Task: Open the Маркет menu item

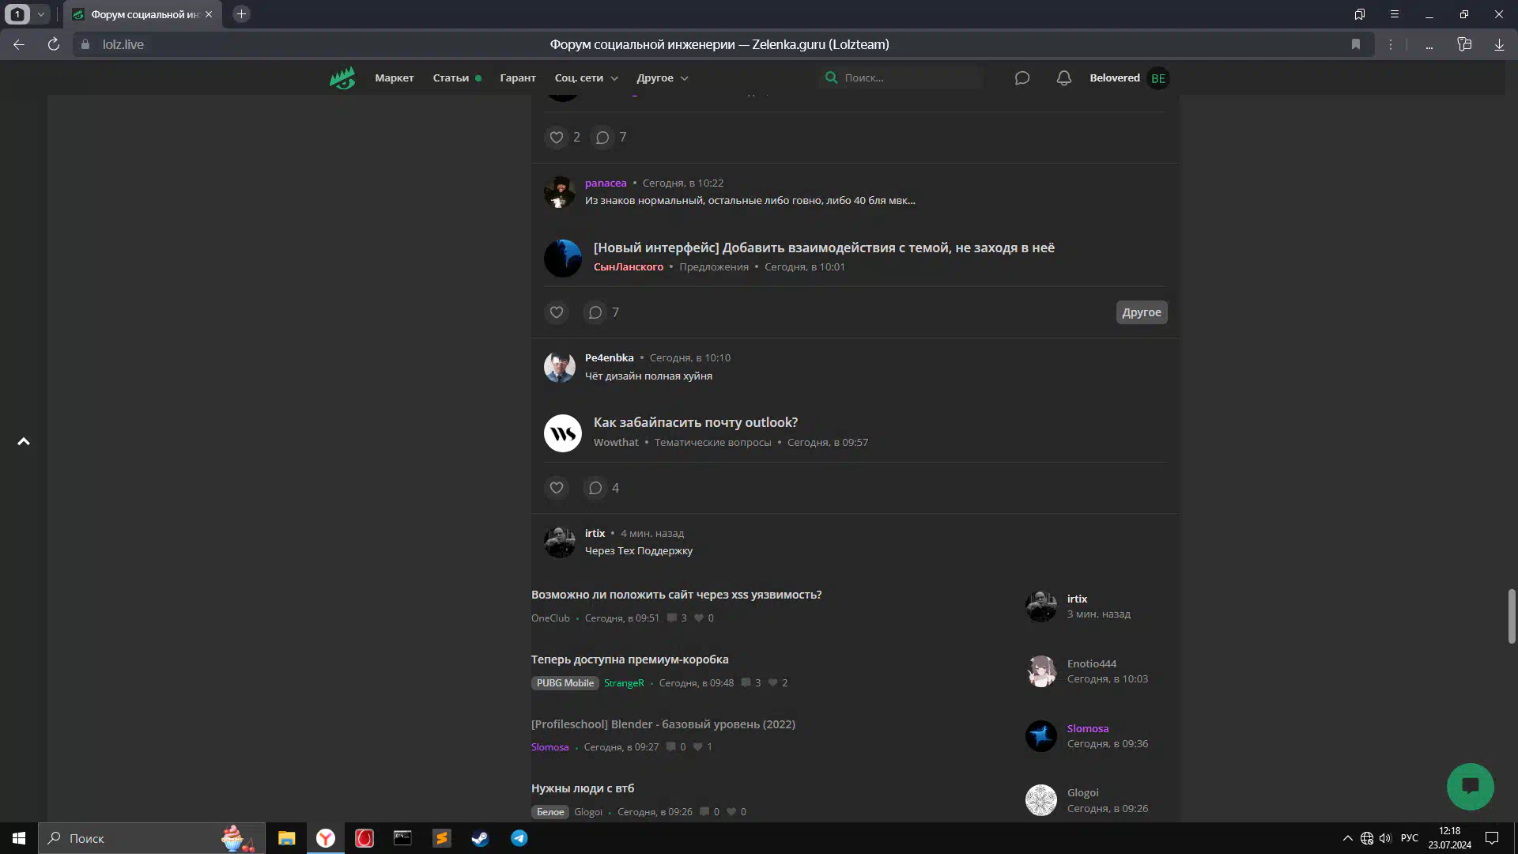Action: (394, 77)
